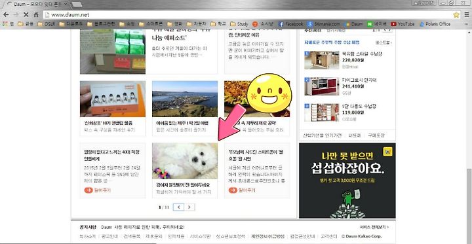
Task: Switch to the 인기기획전 shopping tab
Action: point(336,30)
